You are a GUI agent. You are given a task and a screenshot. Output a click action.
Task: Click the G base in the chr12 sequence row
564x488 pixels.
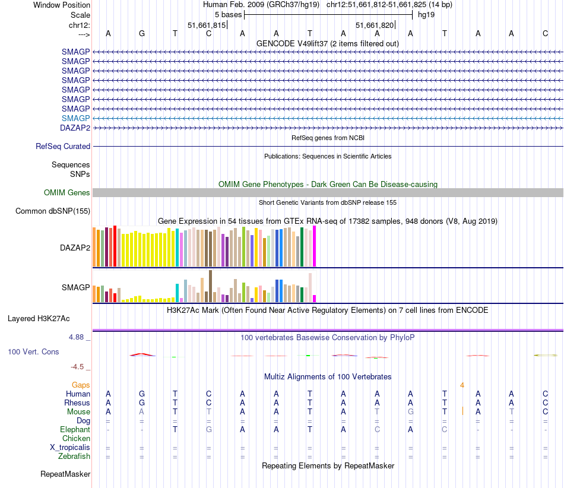pos(142,33)
